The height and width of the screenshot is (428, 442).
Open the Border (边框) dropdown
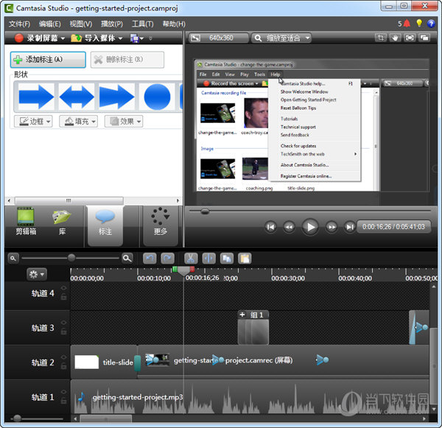coord(33,122)
